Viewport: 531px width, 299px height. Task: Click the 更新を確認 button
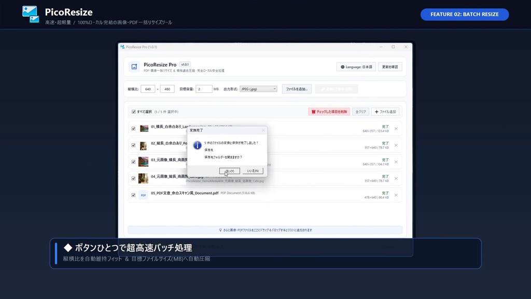390,67
